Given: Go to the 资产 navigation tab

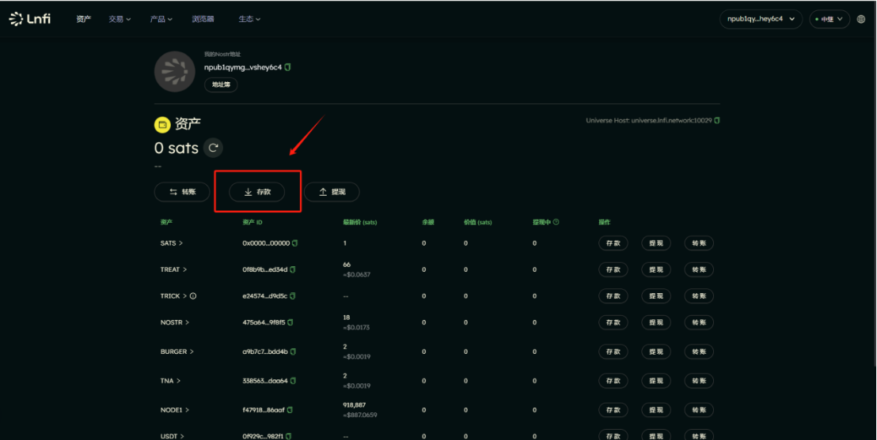Looking at the screenshot, I should (x=83, y=19).
